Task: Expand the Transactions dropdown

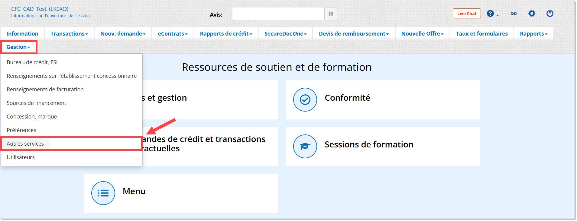Action: coord(69,34)
